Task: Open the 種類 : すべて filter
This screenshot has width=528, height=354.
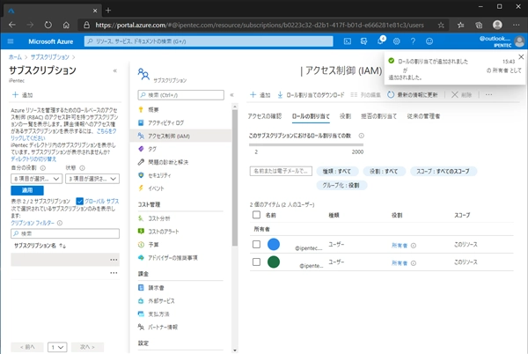Action: click(x=337, y=172)
